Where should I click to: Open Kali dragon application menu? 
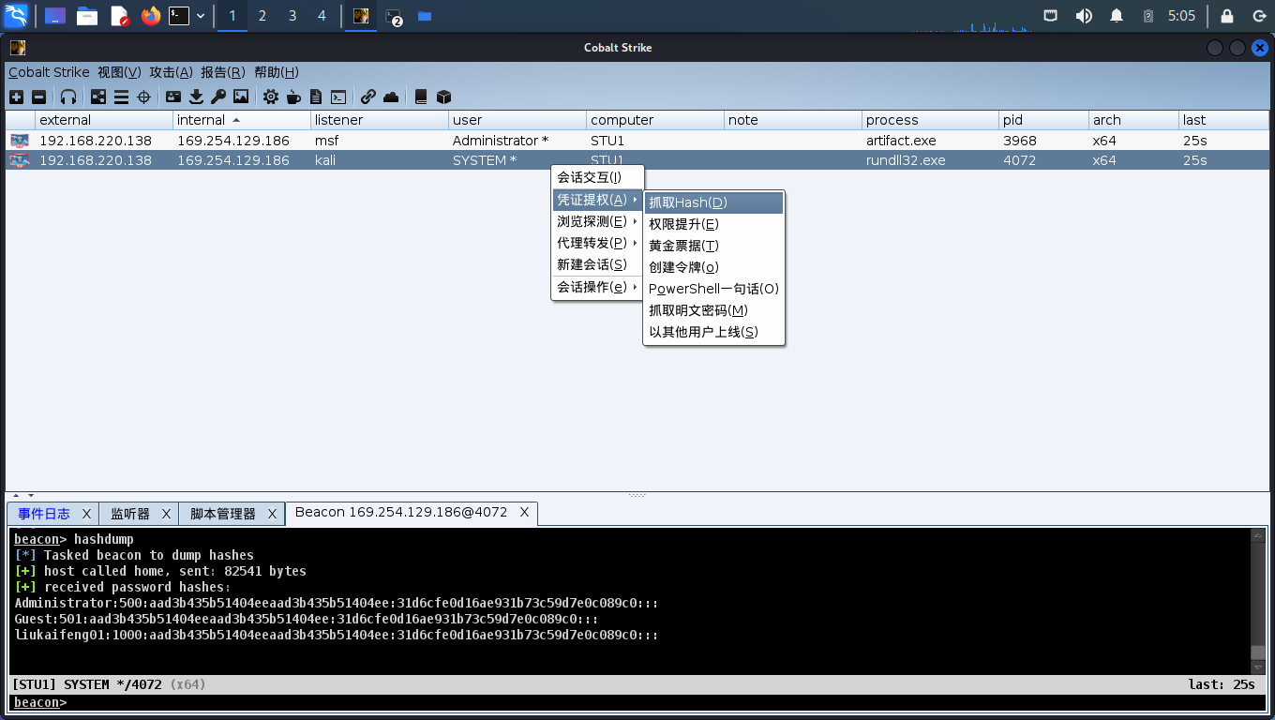(x=16, y=15)
